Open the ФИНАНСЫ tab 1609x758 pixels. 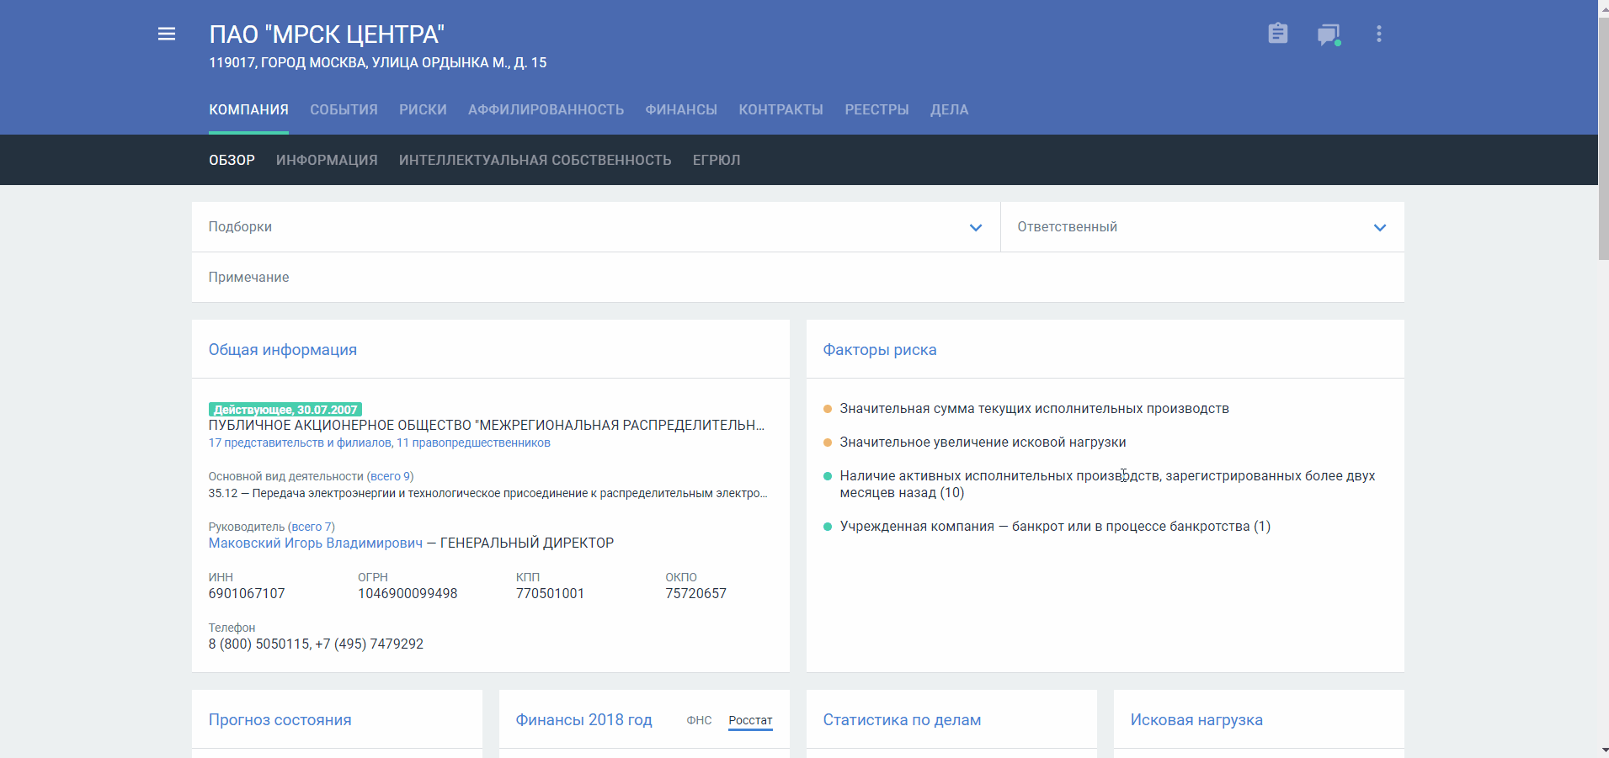click(681, 109)
